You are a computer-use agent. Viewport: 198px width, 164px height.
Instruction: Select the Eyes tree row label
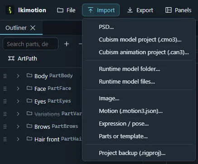click(40, 102)
